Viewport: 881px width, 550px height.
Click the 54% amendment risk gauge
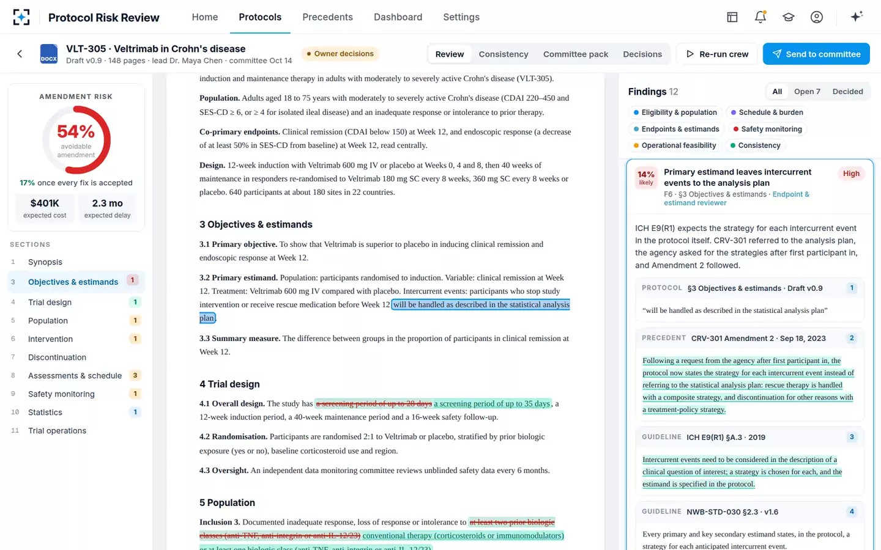coord(76,140)
